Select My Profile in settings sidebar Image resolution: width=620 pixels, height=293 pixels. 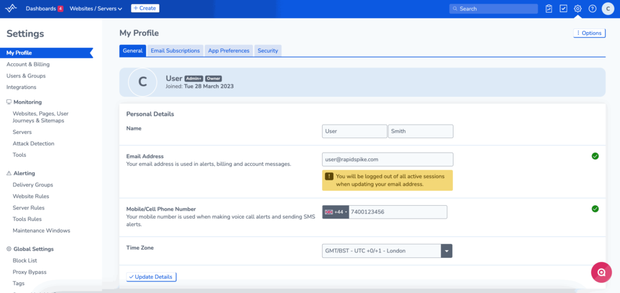pyautogui.click(x=46, y=53)
